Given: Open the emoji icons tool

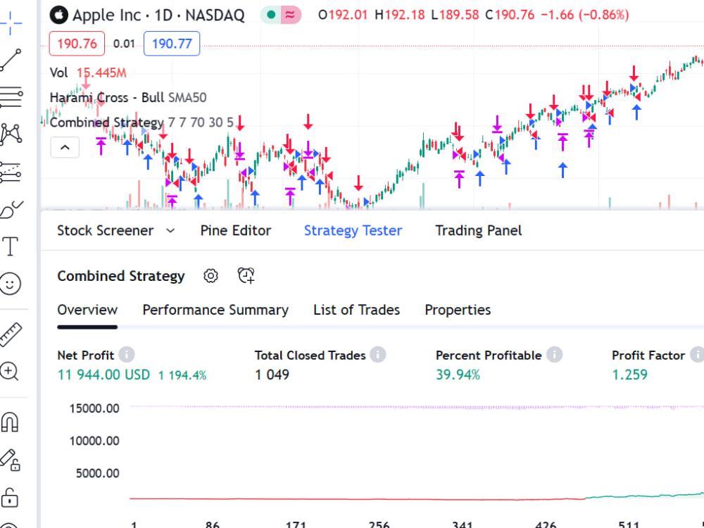Looking at the screenshot, I should point(10,284).
